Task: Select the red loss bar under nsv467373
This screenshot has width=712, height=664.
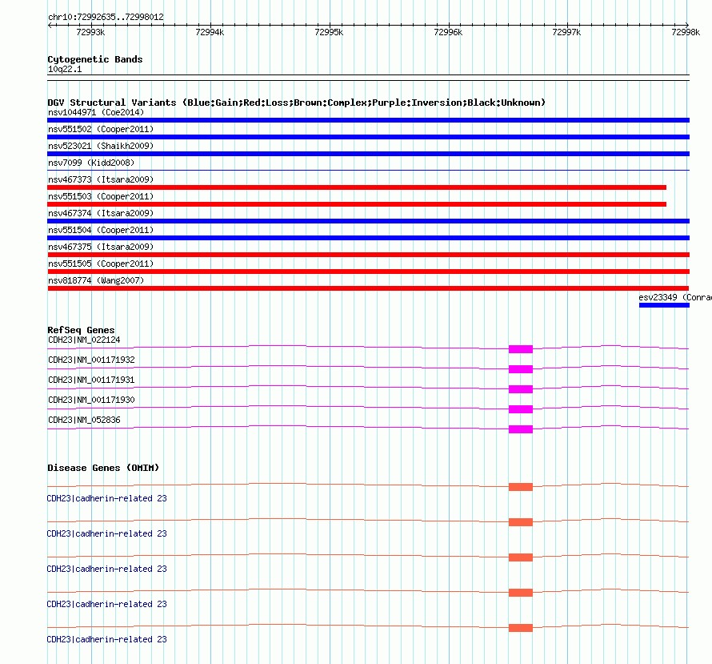Action: pyautogui.click(x=357, y=187)
